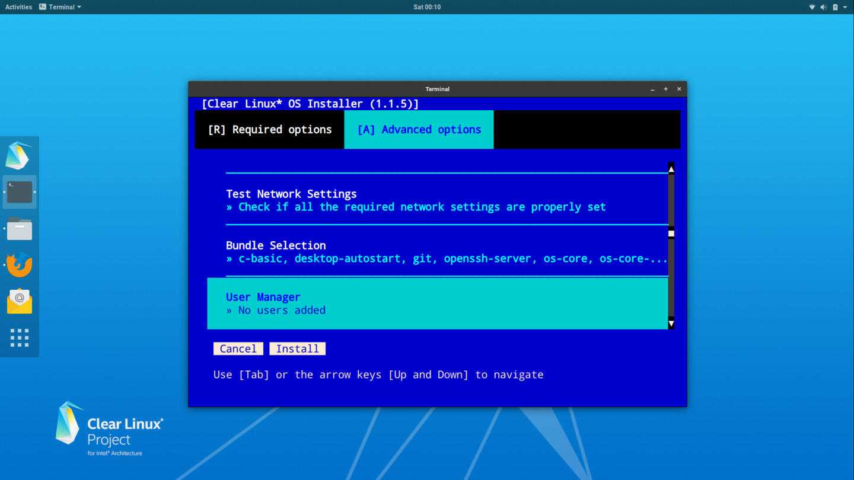Click the scrollbar thumb in the options list
This screenshot has width=854, height=480.
[x=671, y=233]
